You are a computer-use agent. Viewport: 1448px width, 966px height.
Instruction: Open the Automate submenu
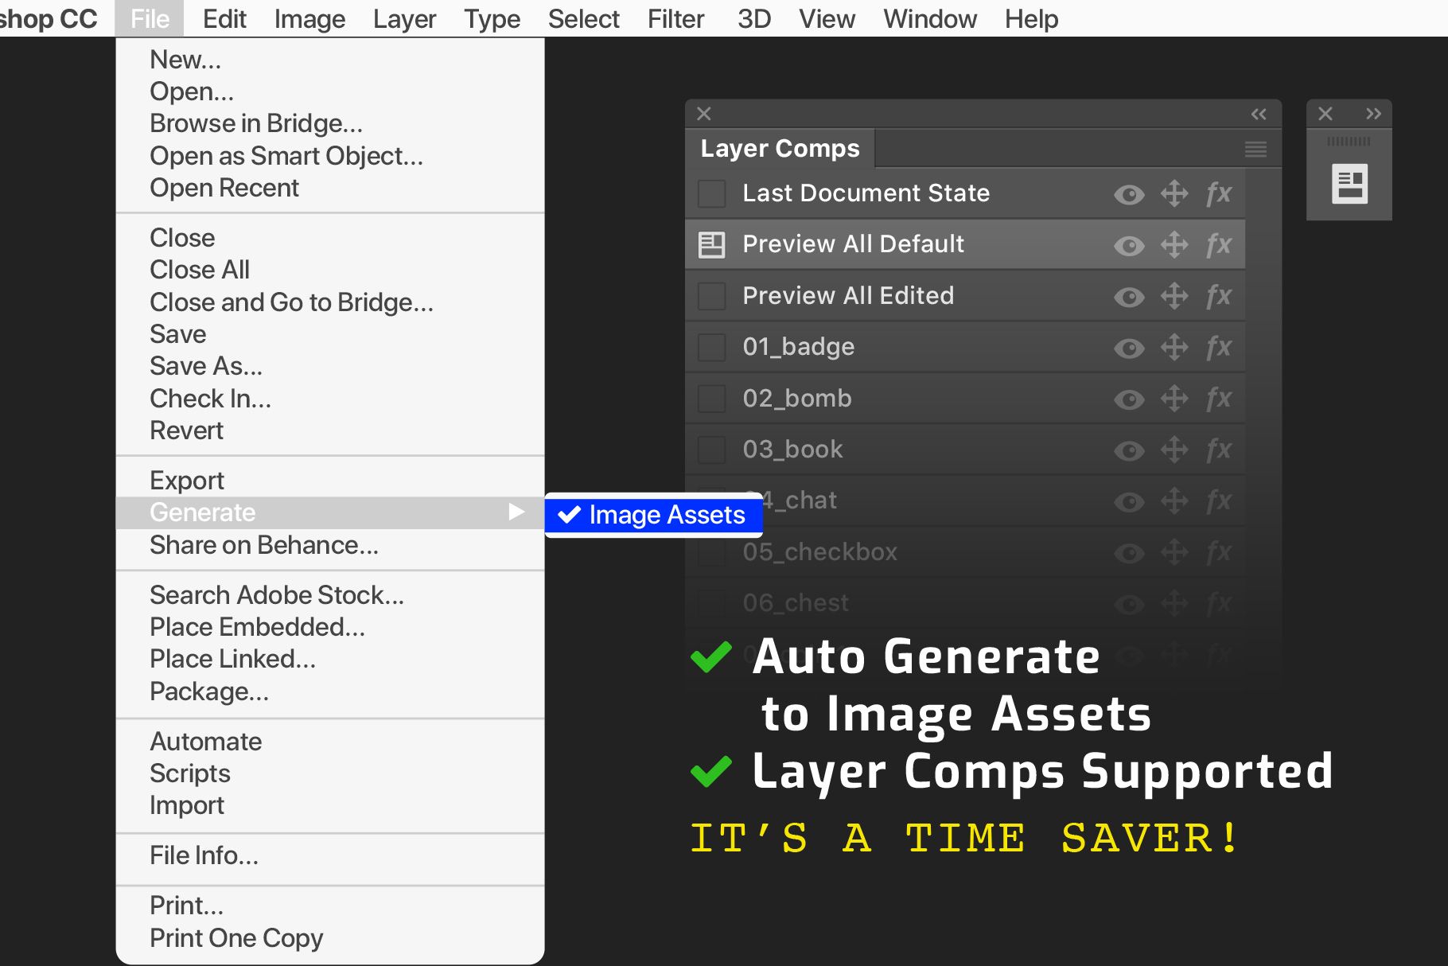click(330, 742)
